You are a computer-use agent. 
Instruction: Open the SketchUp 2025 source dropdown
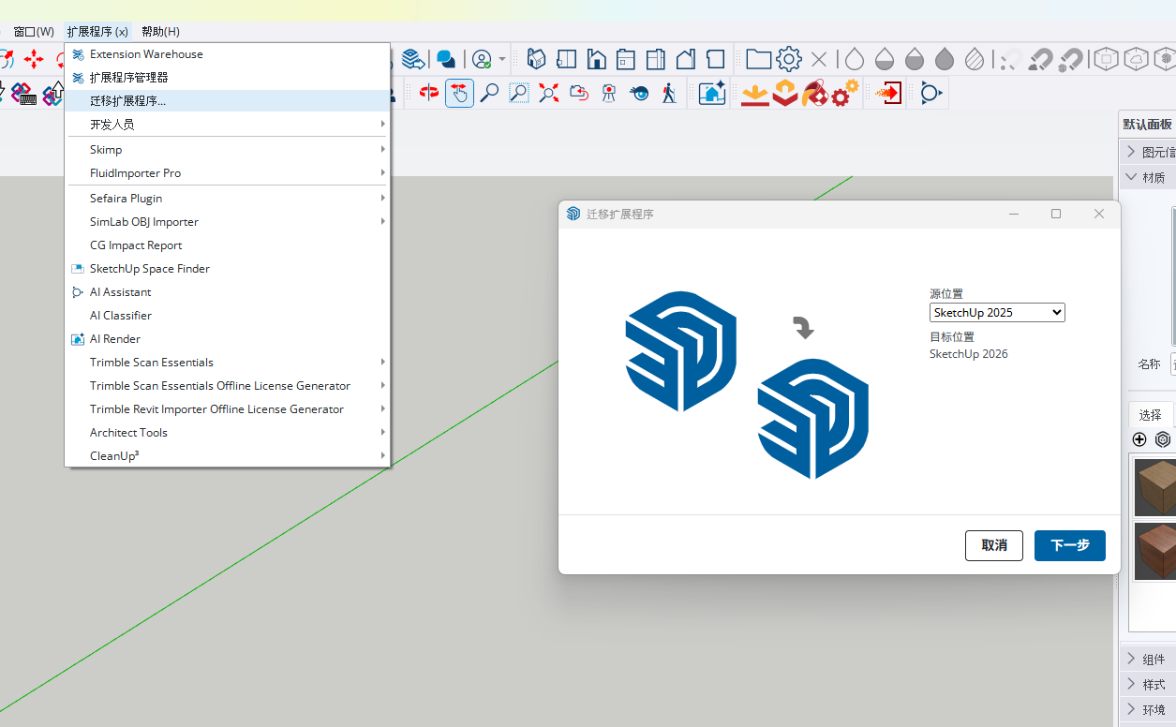(997, 312)
